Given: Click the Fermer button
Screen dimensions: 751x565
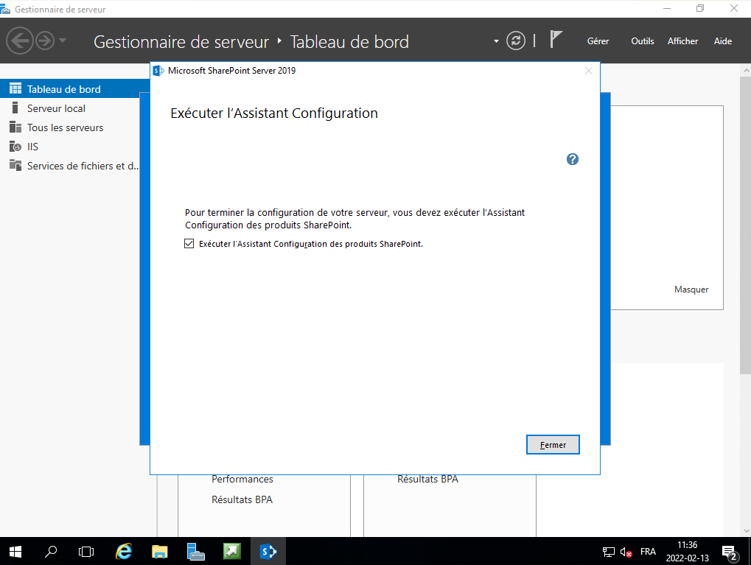Looking at the screenshot, I should click(553, 445).
